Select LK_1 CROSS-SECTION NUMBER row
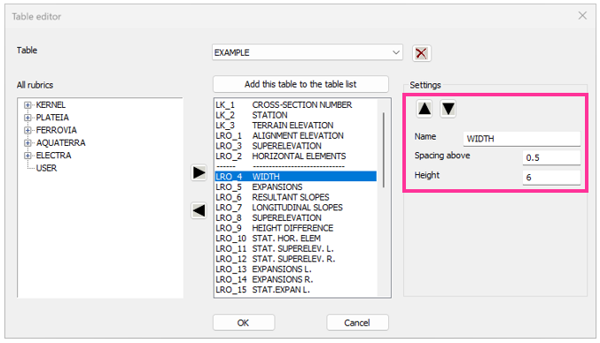Screen dimensions: 600x343 tap(295, 105)
